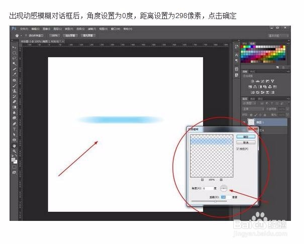Open the layer blend mode dropdown

[253, 109]
